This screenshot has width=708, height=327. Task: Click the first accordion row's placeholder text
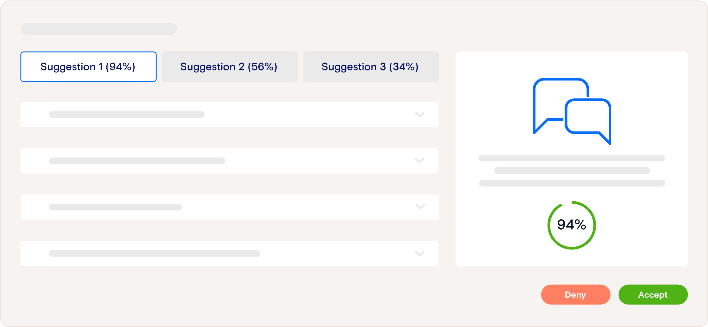coord(127,114)
